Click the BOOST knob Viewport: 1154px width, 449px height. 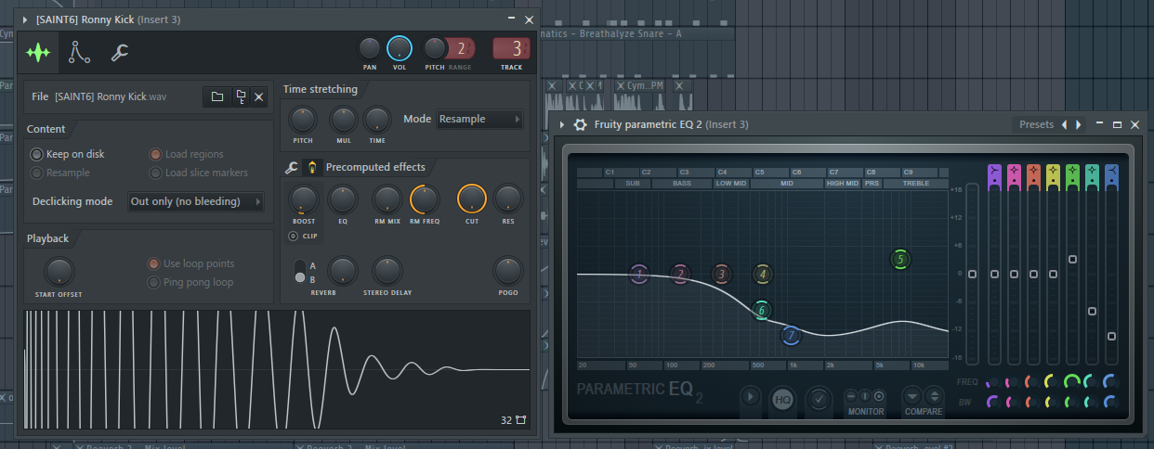(x=303, y=199)
